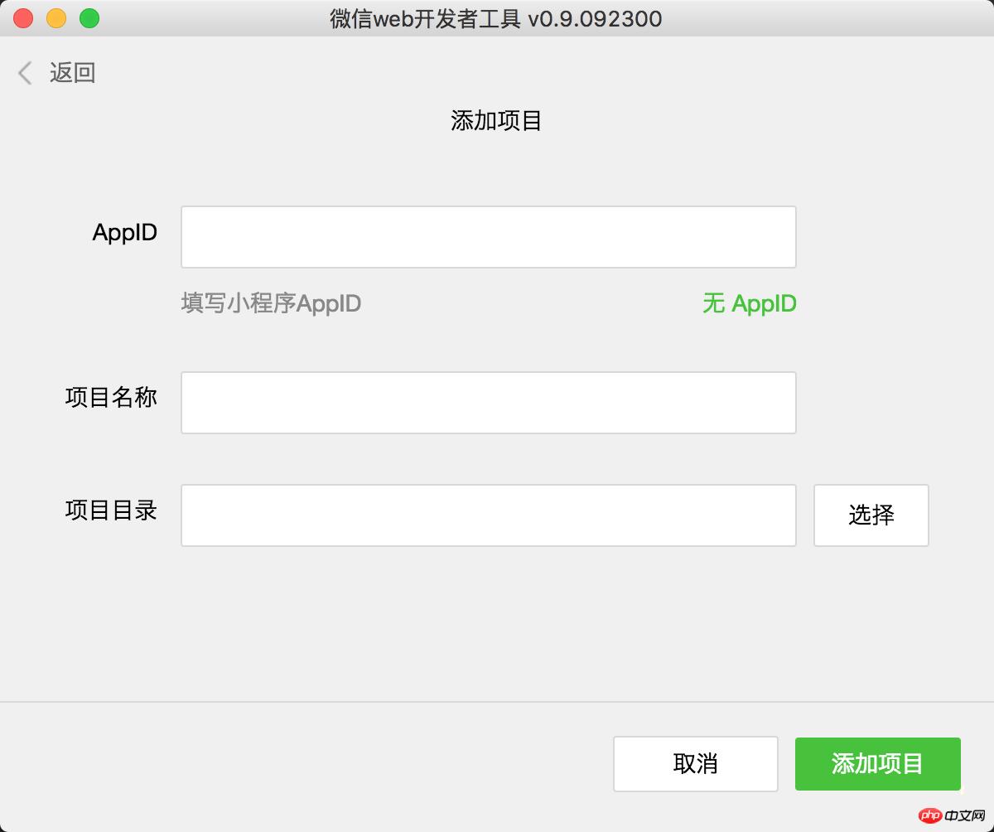Click the AppID field label
The width and height of the screenshot is (994, 832).
pos(125,233)
